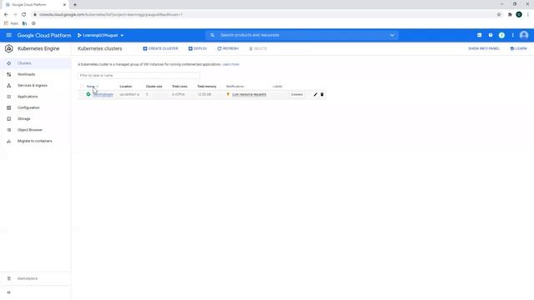This screenshot has height=300, width=534.
Task: Open Configuration in sidebar menu
Action: pyautogui.click(x=28, y=107)
